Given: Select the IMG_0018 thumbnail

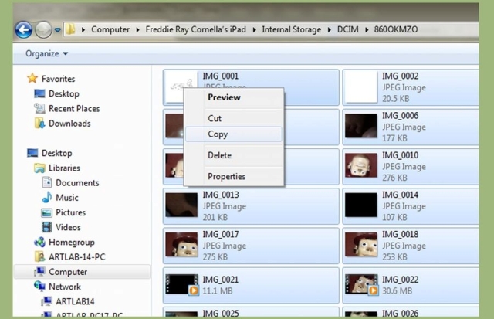Looking at the screenshot, I should pos(361,245).
